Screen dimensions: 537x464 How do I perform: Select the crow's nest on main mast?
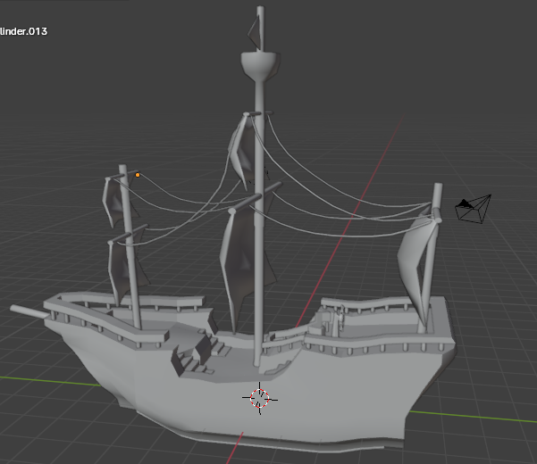[260, 66]
